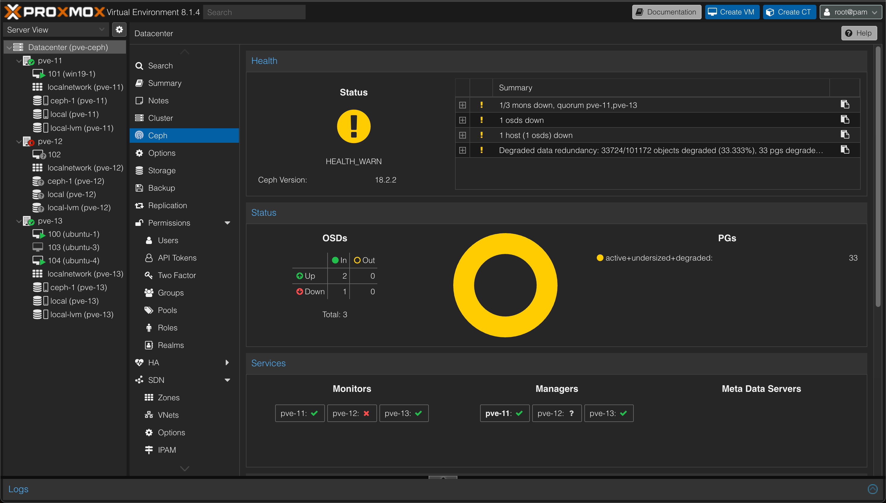Click the Proxmox logo
886x503 pixels.
pos(54,12)
